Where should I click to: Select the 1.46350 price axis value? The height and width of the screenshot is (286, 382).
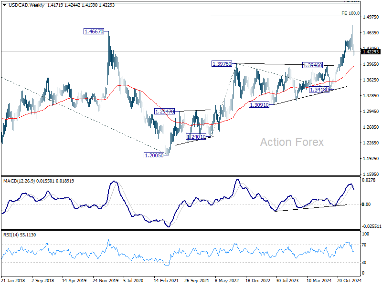click(x=371, y=32)
